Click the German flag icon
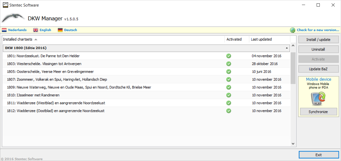The height and width of the screenshot is (161, 341). (x=60, y=30)
